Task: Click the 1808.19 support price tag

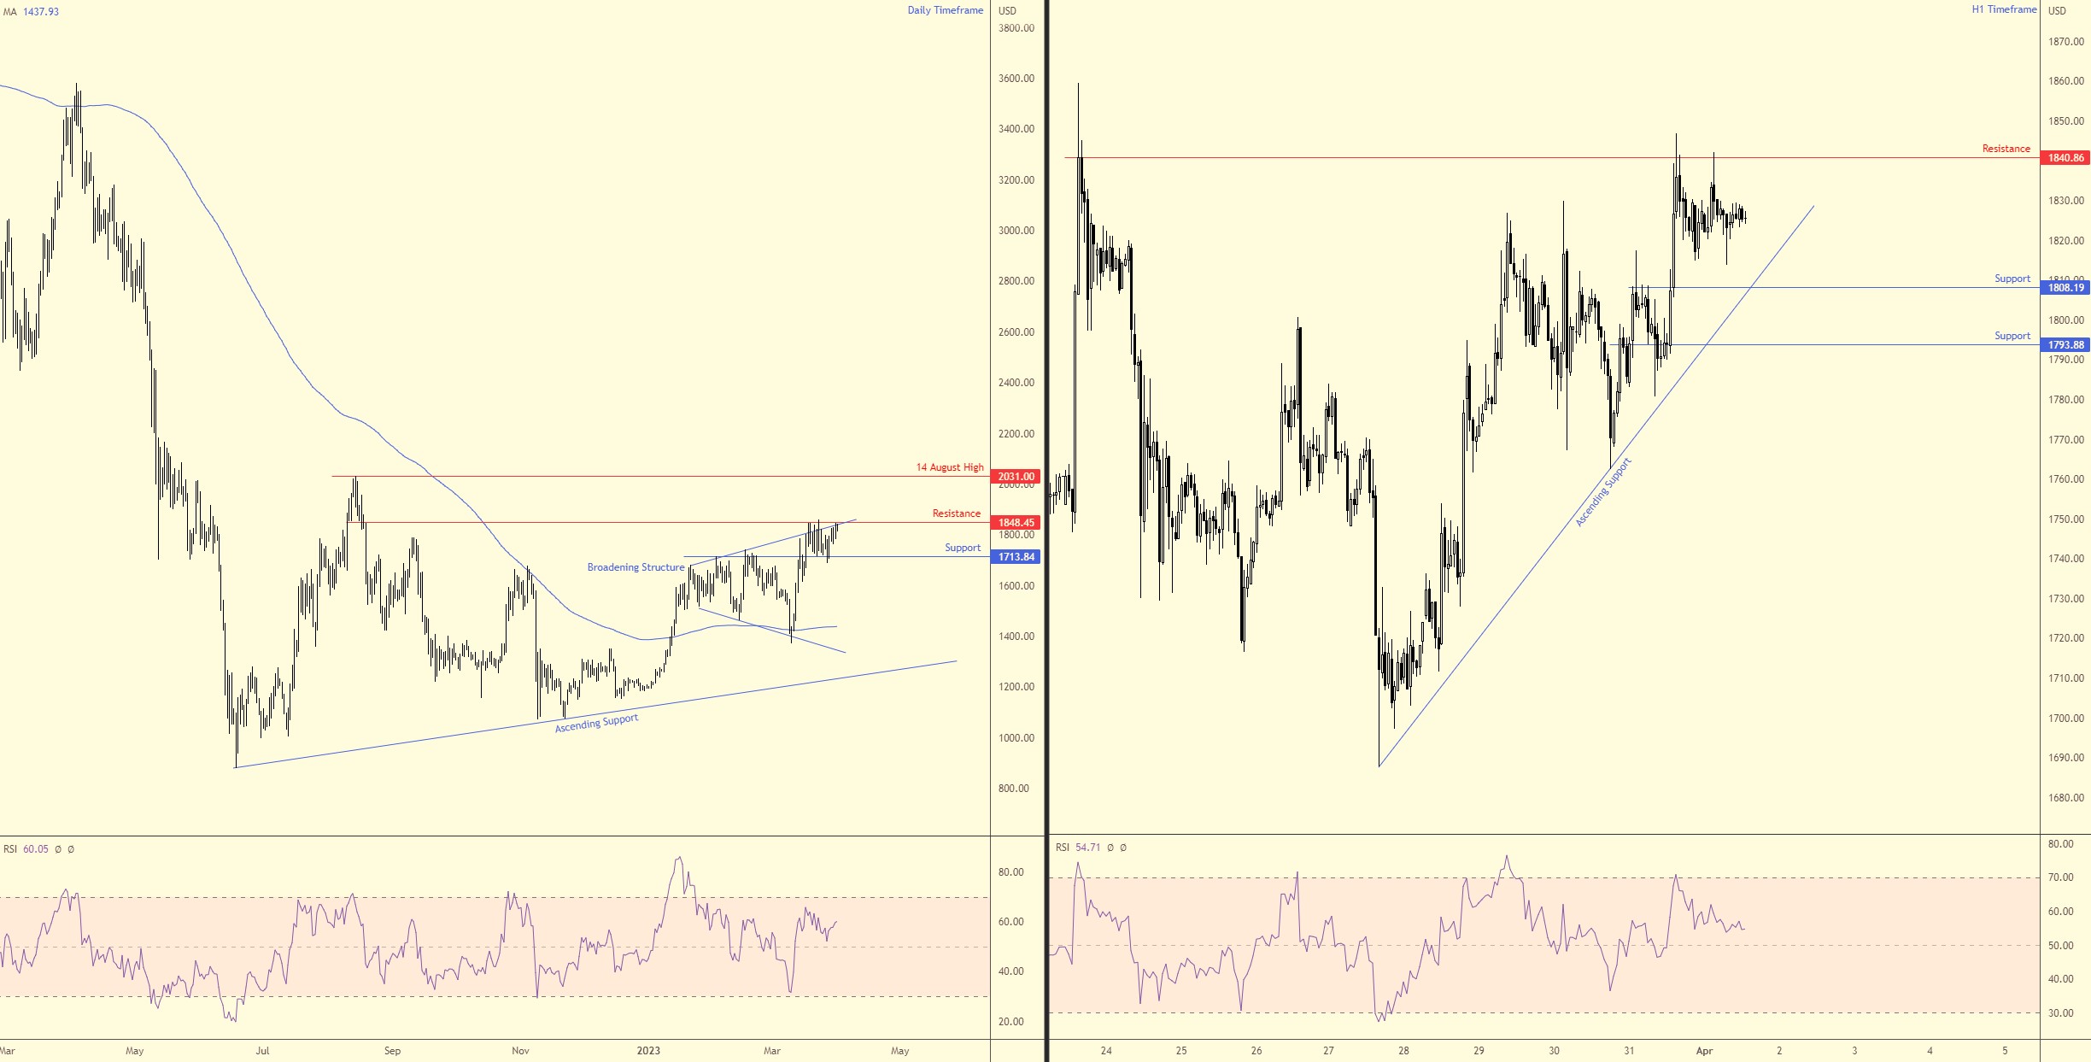Action: [2065, 288]
